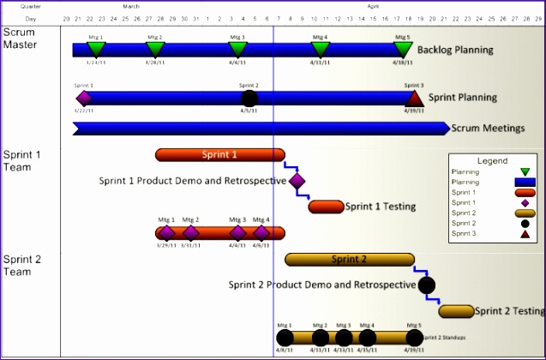This screenshot has height=360, width=546.
Task: Click the 4/6/11 date under Sprint 1 Mtg 4
Action: point(261,245)
